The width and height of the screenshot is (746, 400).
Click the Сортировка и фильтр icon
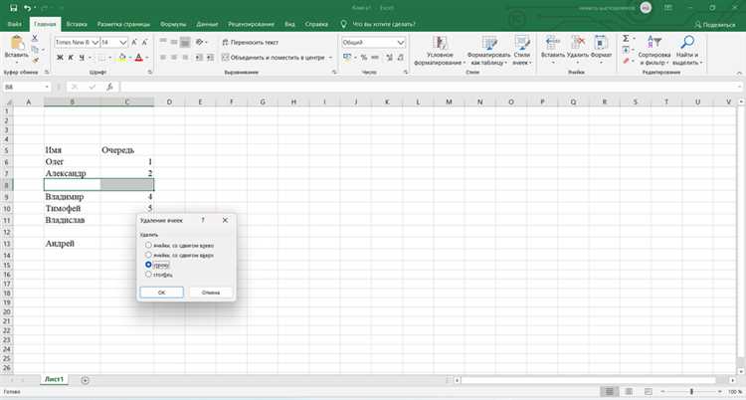pyautogui.click(x=654, y=43)
